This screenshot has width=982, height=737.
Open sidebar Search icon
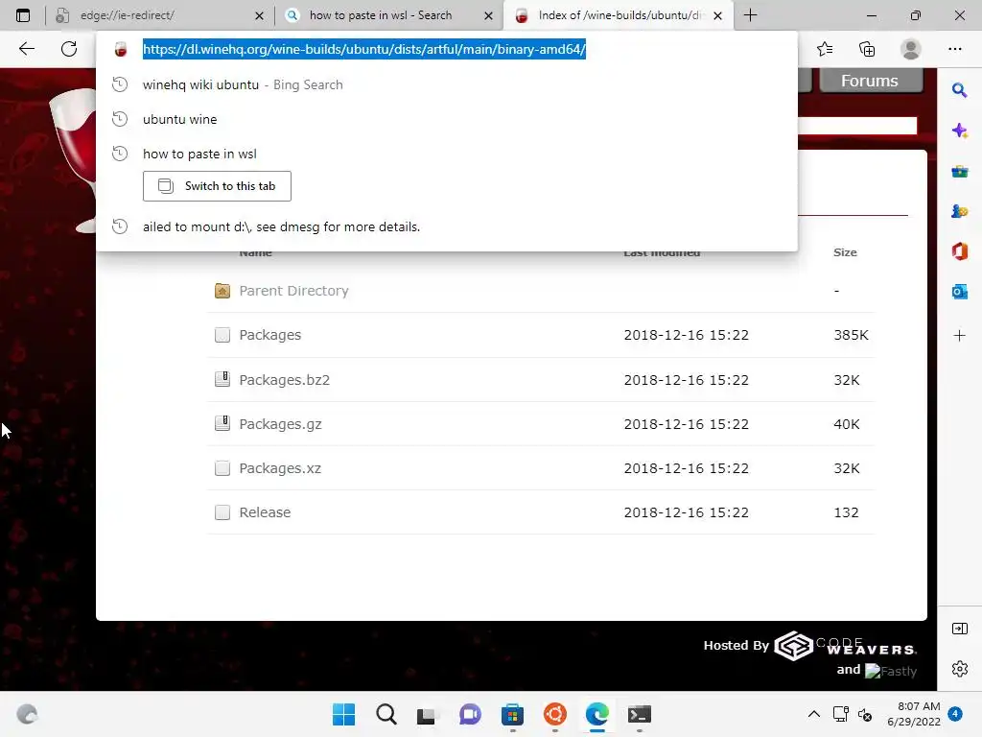coord(959,90)
